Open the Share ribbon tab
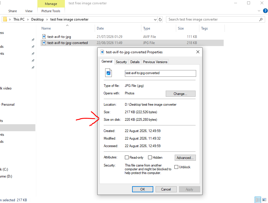The image size is (268, 203). [13, 11]
